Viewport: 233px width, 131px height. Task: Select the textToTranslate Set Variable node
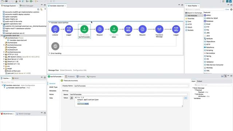tap(84, 29)
